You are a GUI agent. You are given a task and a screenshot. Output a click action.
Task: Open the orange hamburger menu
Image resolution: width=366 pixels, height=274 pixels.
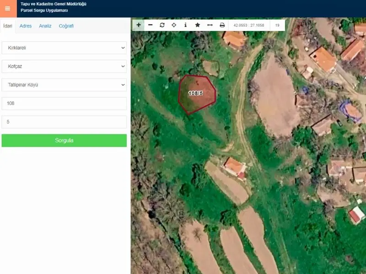(x=8, y=9)
